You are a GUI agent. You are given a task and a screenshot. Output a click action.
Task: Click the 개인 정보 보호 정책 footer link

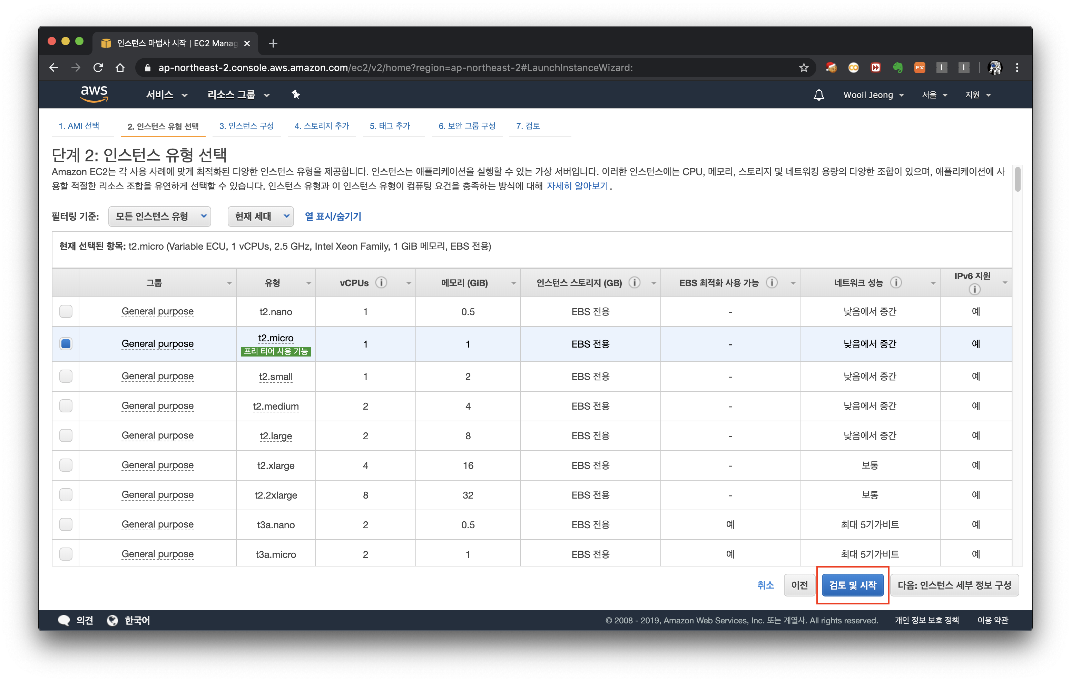(926, 621)
